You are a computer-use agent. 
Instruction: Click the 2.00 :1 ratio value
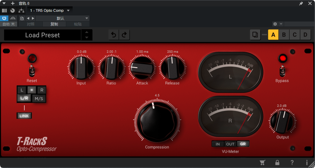click(112, 52)
